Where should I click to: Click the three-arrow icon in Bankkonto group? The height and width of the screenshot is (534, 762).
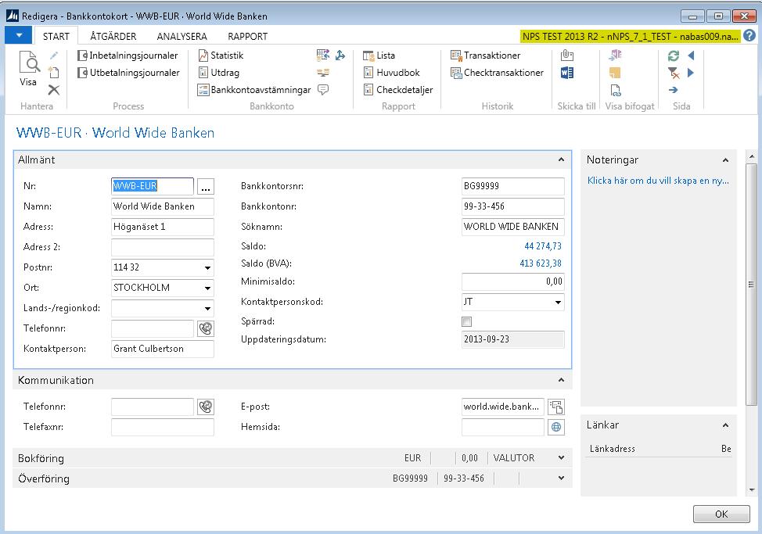340,56
